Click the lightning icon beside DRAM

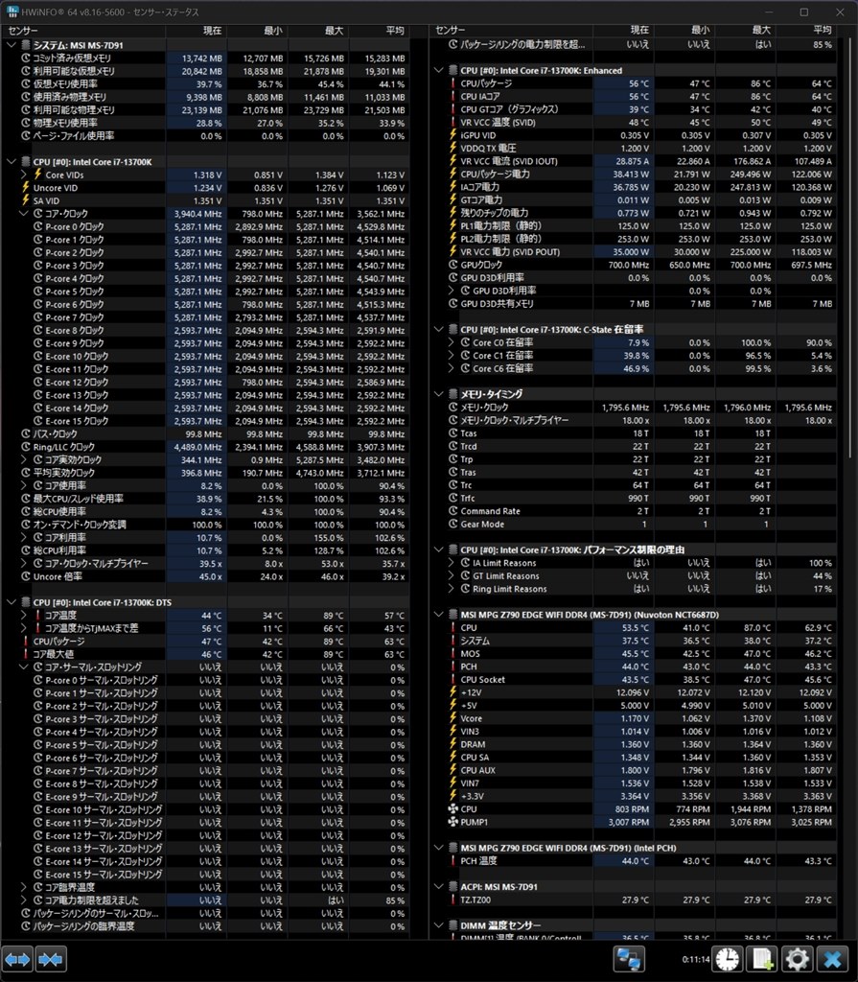[x=452, y=744]
